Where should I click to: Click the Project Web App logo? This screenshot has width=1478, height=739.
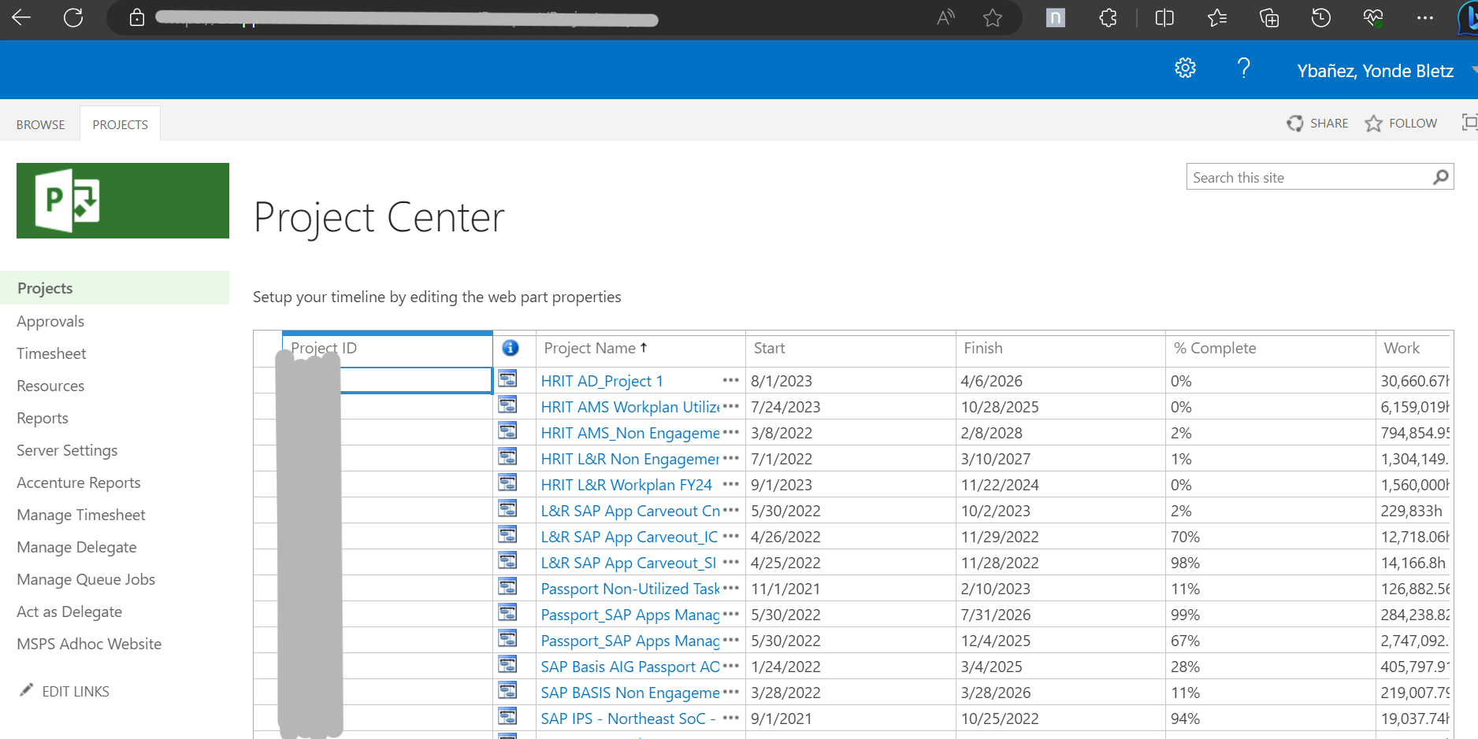point(123,201)
